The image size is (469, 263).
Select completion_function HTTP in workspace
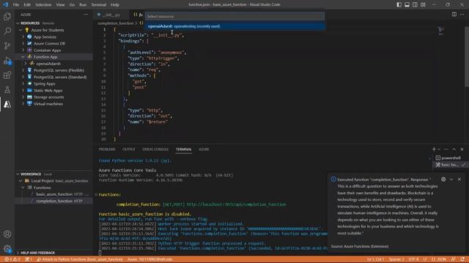53,201
